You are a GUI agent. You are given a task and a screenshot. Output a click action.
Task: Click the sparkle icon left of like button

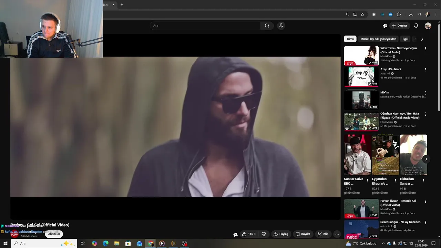236,235
